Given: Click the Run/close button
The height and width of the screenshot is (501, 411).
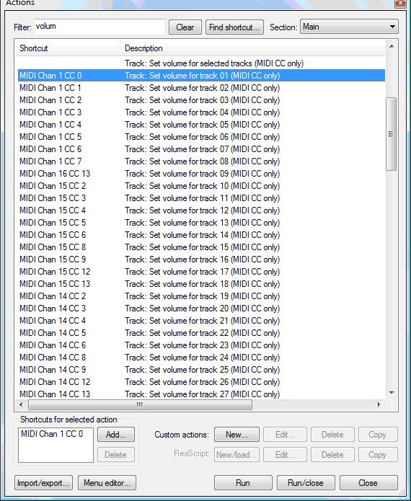Looking at the screenshot, I should click(306, 483).
